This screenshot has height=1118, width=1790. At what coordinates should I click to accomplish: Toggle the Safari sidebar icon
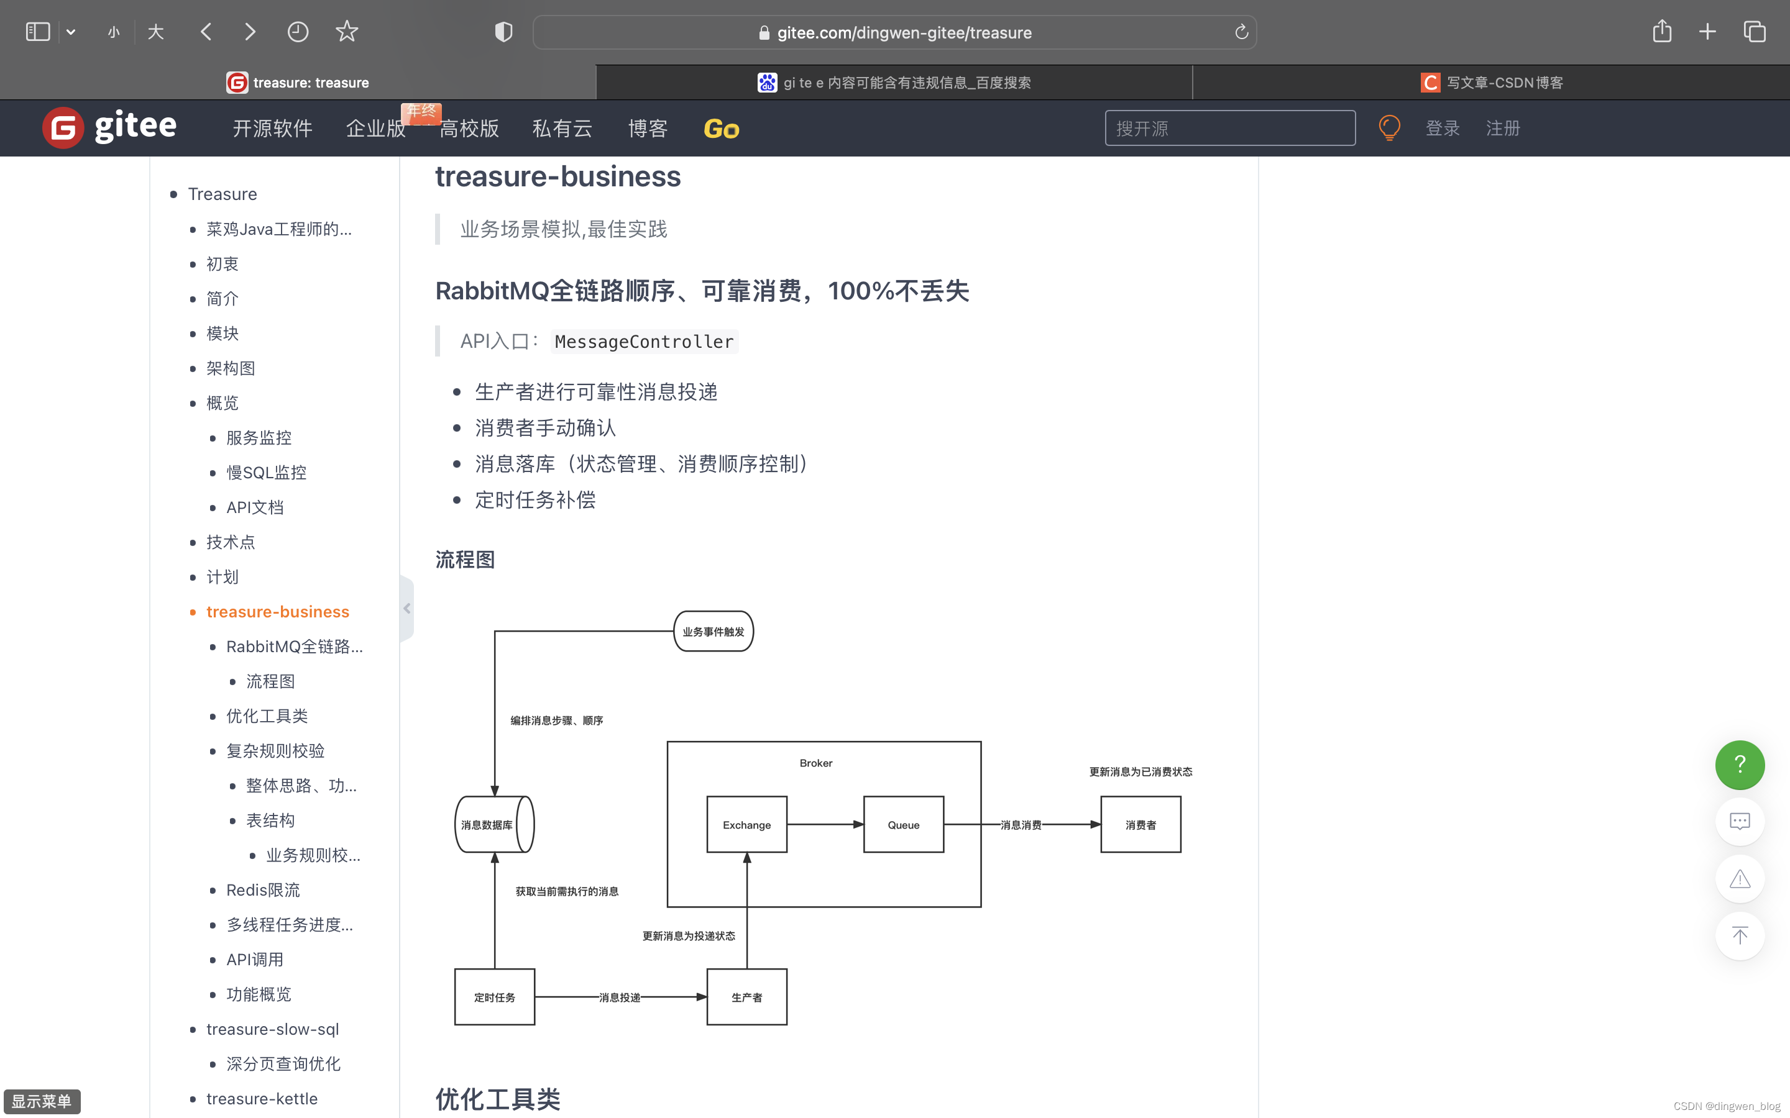click(x=37, y=32)
